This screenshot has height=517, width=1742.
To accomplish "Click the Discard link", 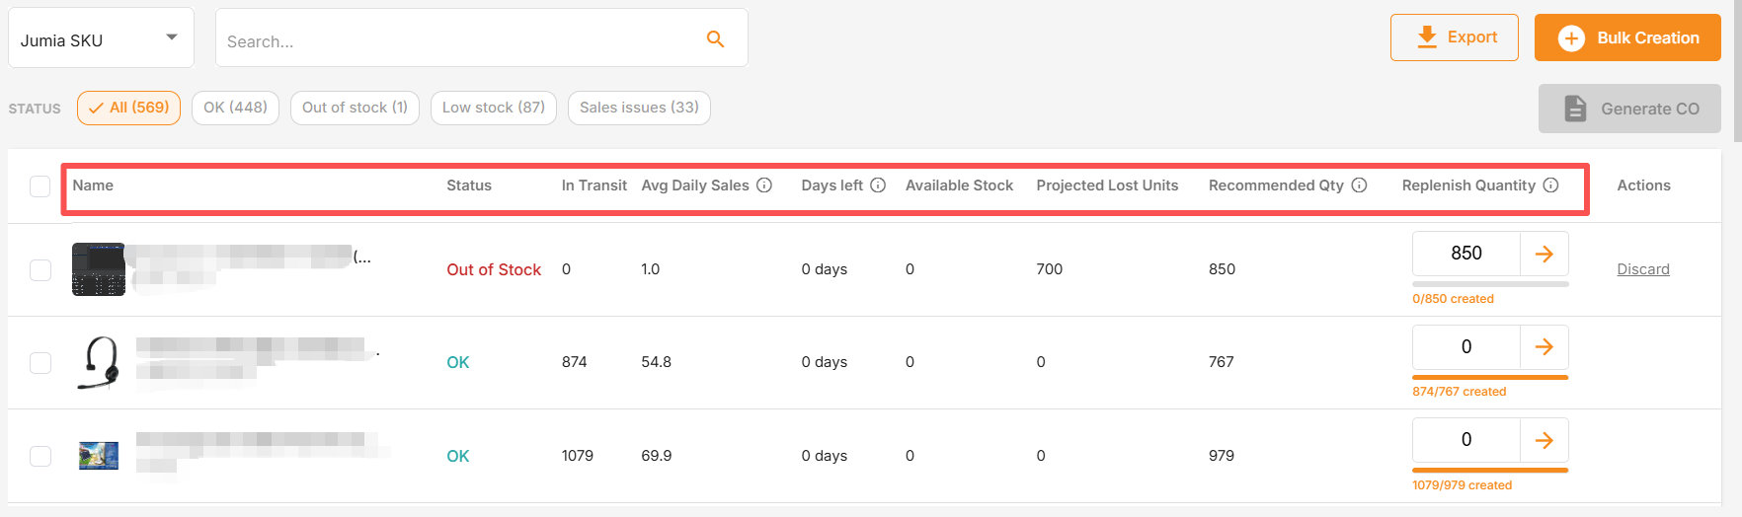I will [1643, 269].
